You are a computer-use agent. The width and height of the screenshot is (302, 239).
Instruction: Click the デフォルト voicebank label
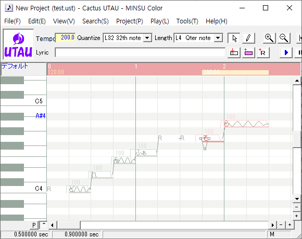tap(15, 66)
